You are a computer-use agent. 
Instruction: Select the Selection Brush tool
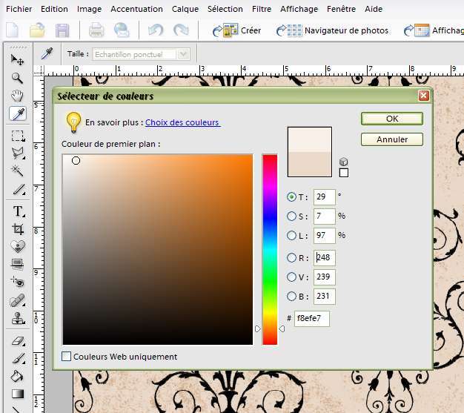click(19, 190)
